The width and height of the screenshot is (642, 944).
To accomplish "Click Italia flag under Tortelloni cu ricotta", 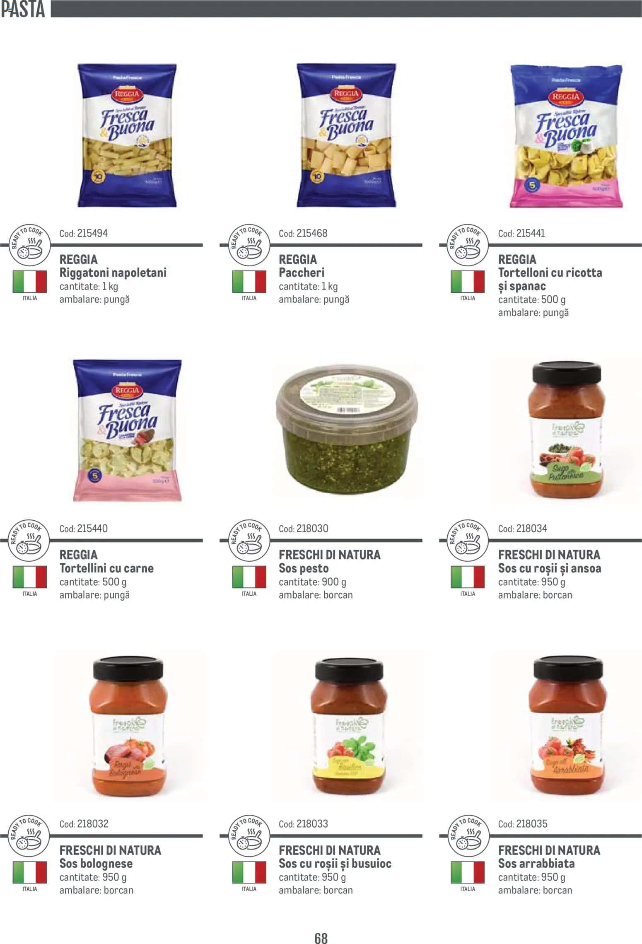I will (x=468, y=282).
